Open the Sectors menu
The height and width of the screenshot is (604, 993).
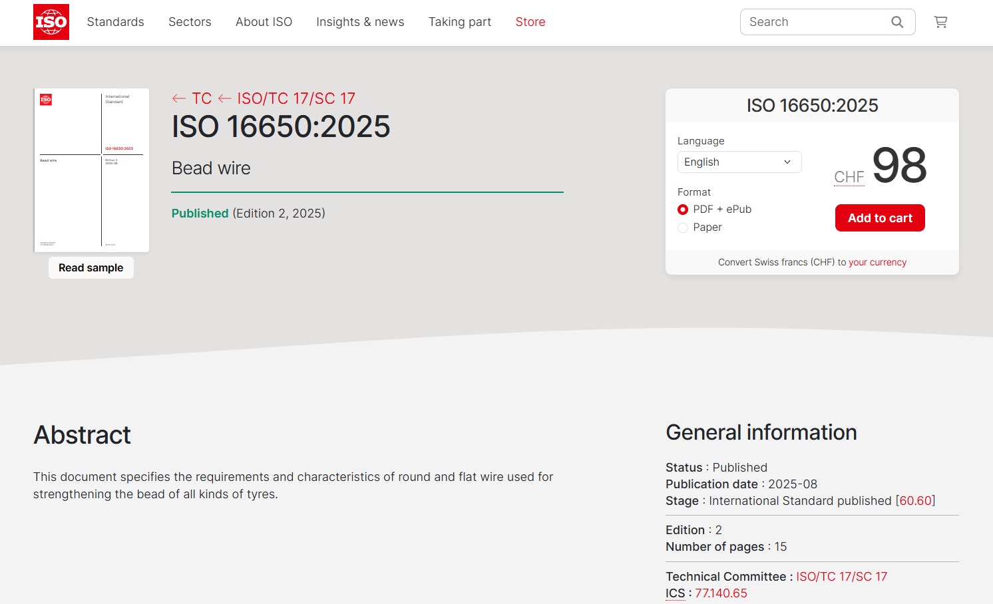pyautogui.click(x=190, y=22)
